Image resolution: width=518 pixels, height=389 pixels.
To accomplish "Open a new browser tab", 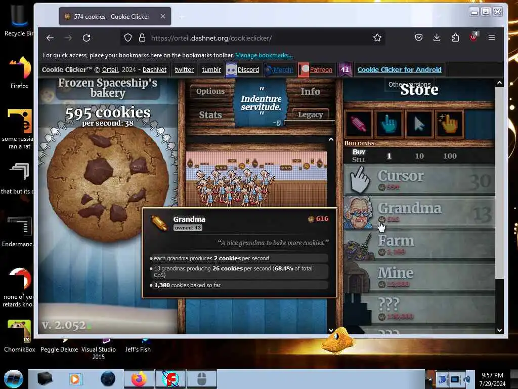I will [182, 17].
